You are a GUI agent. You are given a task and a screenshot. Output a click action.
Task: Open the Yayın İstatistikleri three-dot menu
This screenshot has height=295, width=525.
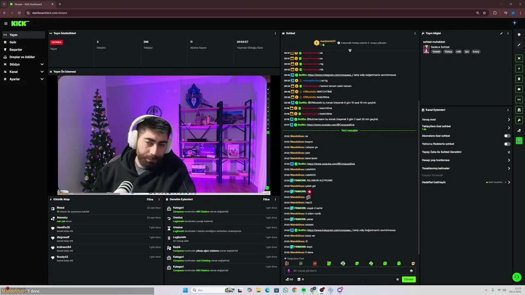(x=275, y=33)
